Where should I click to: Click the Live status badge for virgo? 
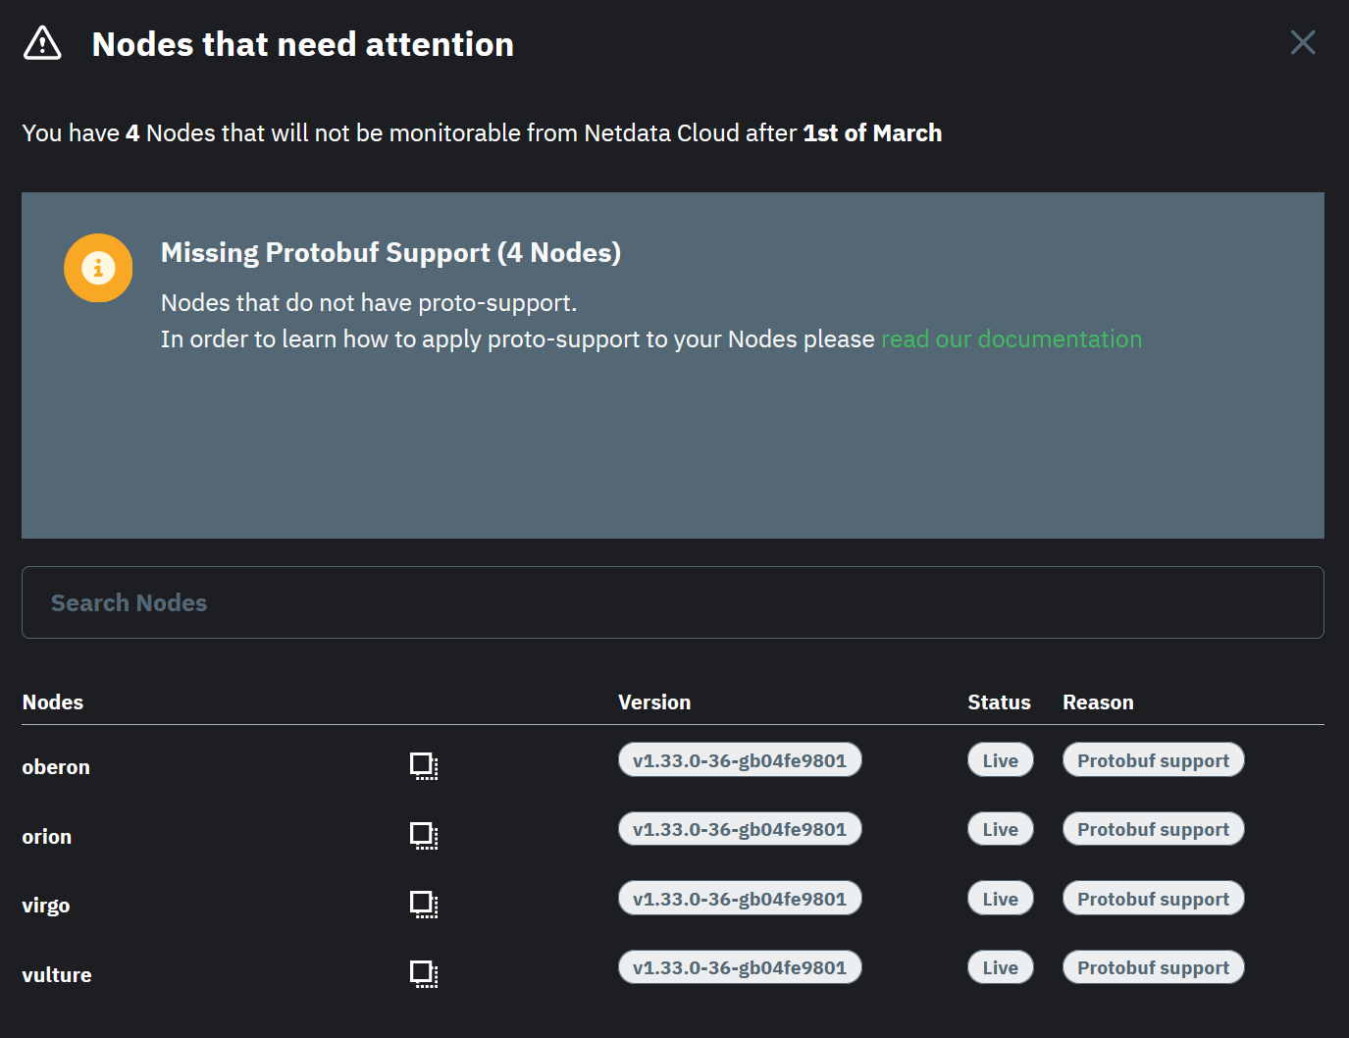click(x=1000, y=898)
